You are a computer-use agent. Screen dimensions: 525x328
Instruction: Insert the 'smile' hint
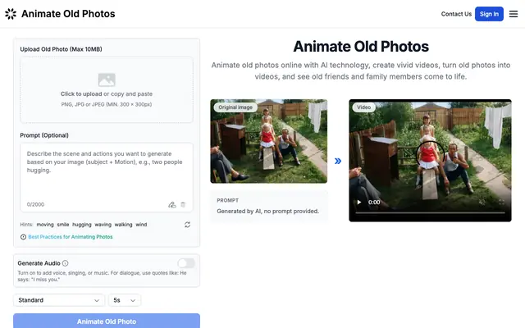63,225
